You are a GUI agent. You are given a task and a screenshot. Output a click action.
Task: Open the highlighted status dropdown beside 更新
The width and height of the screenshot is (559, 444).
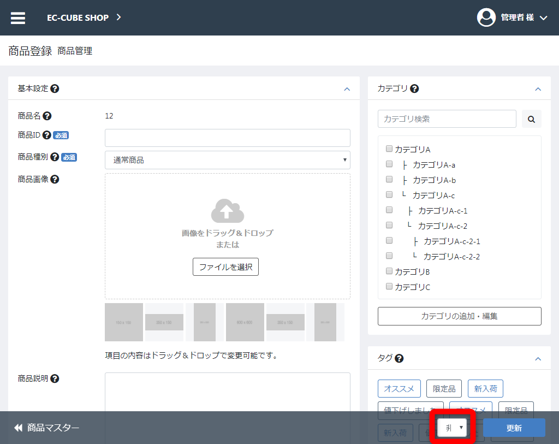[x=452, y=428]
